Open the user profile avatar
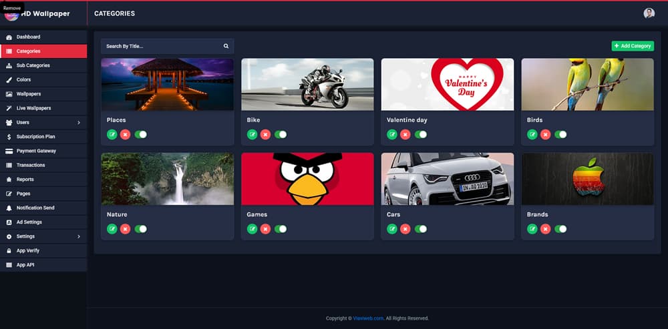Viewport: 668px width, 329px height. pos(649,13)
